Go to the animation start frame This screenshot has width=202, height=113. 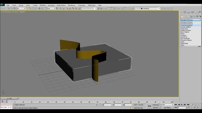click(176, 105)
